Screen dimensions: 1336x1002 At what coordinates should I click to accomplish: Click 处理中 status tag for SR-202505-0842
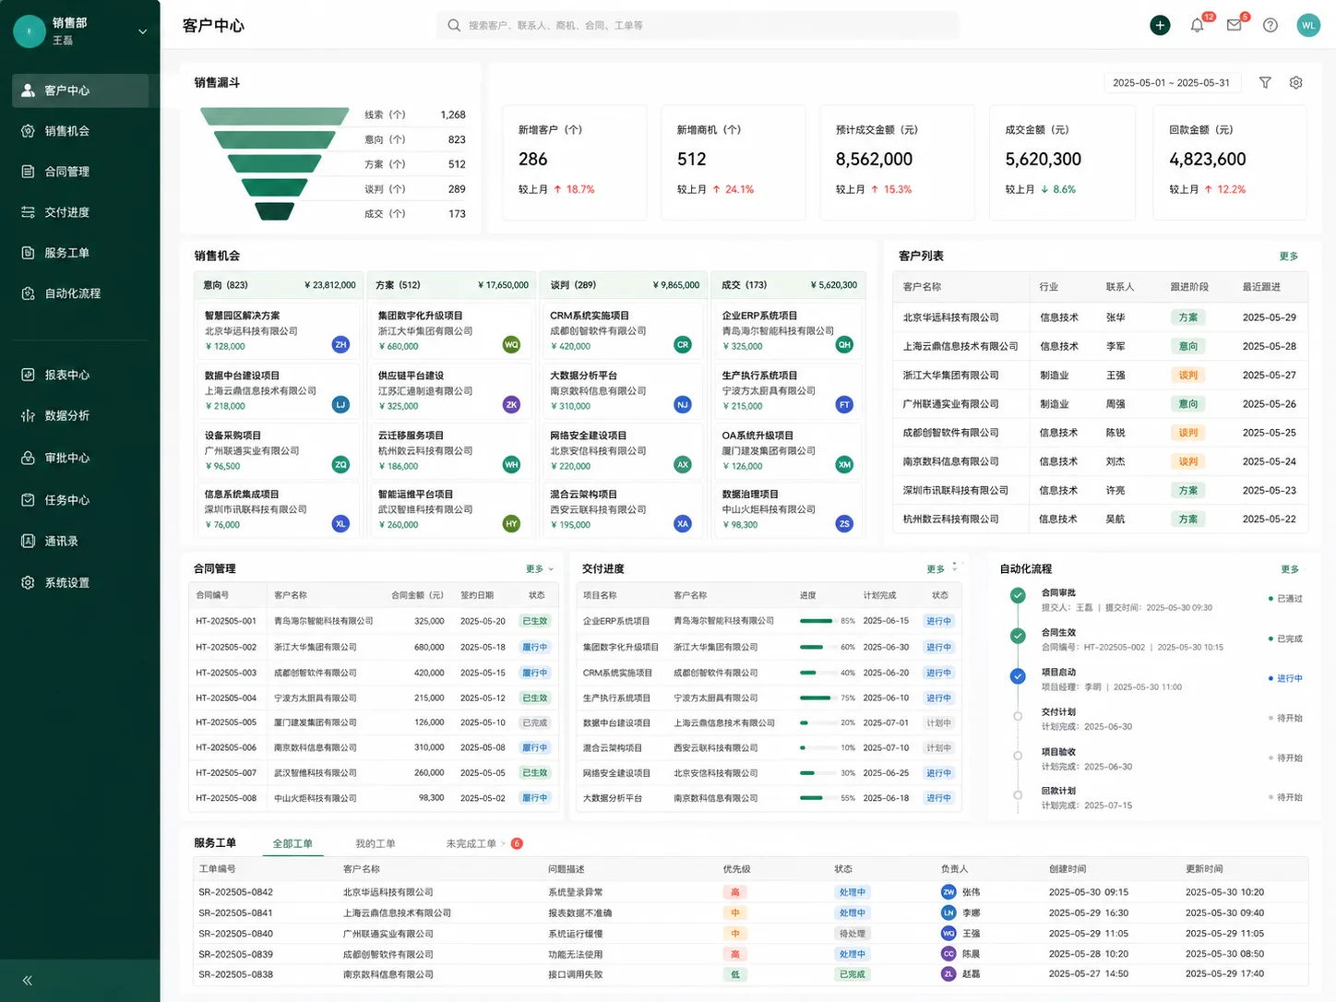(852, 892)
